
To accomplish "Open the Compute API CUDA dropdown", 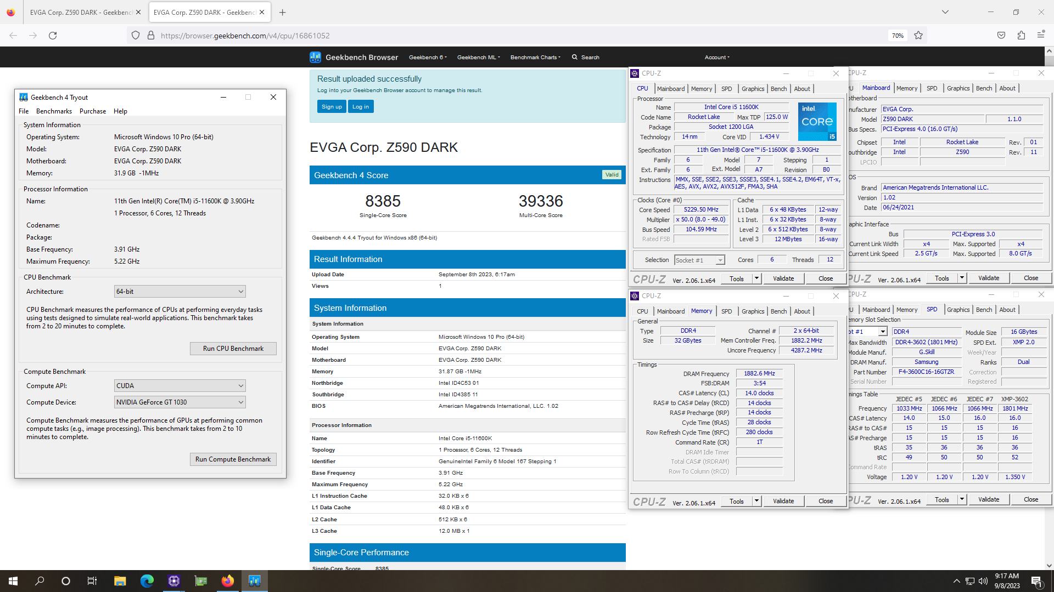I will (x=180, y=386).
